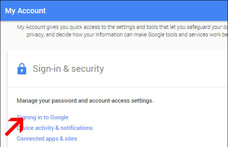Click the My Account intro paragraph
The height and width of the screenshot is (147, 228).
pos(122,31)
